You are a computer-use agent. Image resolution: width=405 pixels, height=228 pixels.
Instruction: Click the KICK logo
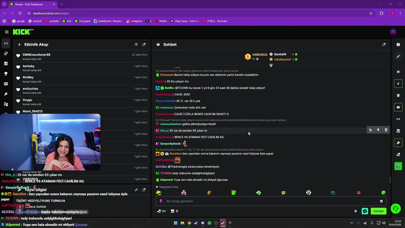pyautogui.click(x=23, y=32)
